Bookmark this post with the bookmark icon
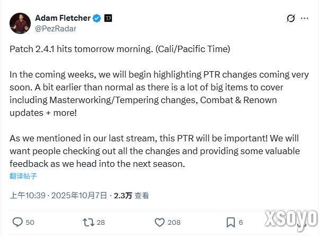The image size is (325, 236). pos(231,222)
